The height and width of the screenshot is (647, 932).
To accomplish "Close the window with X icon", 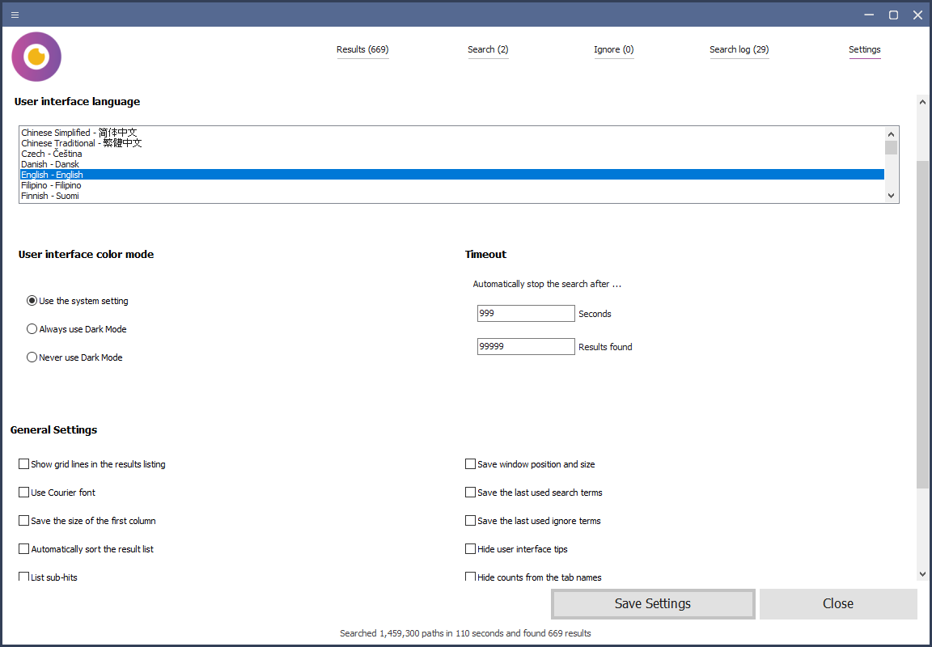I will [917, 15].
